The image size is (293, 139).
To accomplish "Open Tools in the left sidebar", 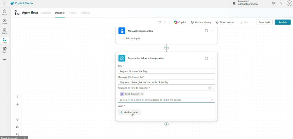I will click(5, 50).
